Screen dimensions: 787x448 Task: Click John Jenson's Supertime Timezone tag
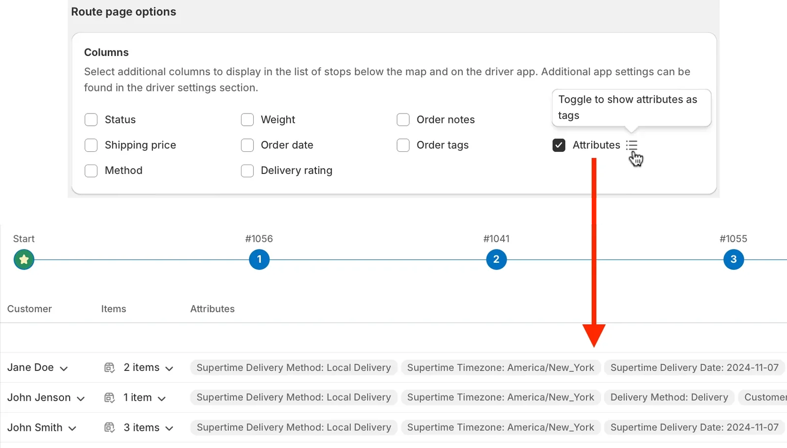pyautogui.click(x=501, y=397)
